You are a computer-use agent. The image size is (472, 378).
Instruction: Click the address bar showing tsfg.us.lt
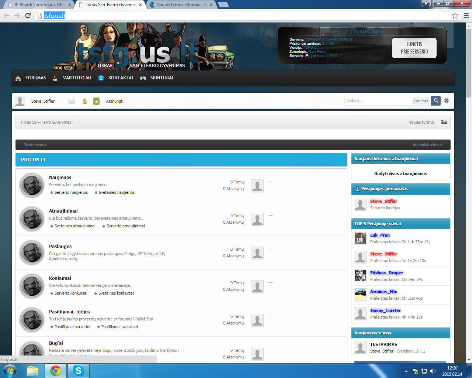(x=243, y=16)
